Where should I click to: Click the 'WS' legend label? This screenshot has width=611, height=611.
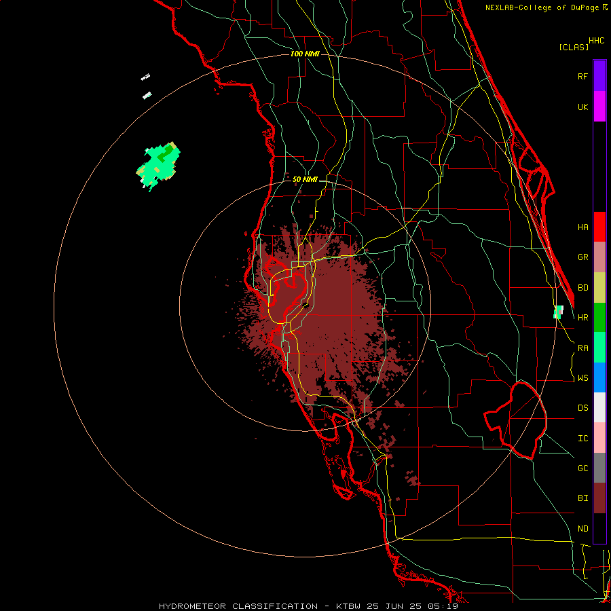tap(582, 378)
